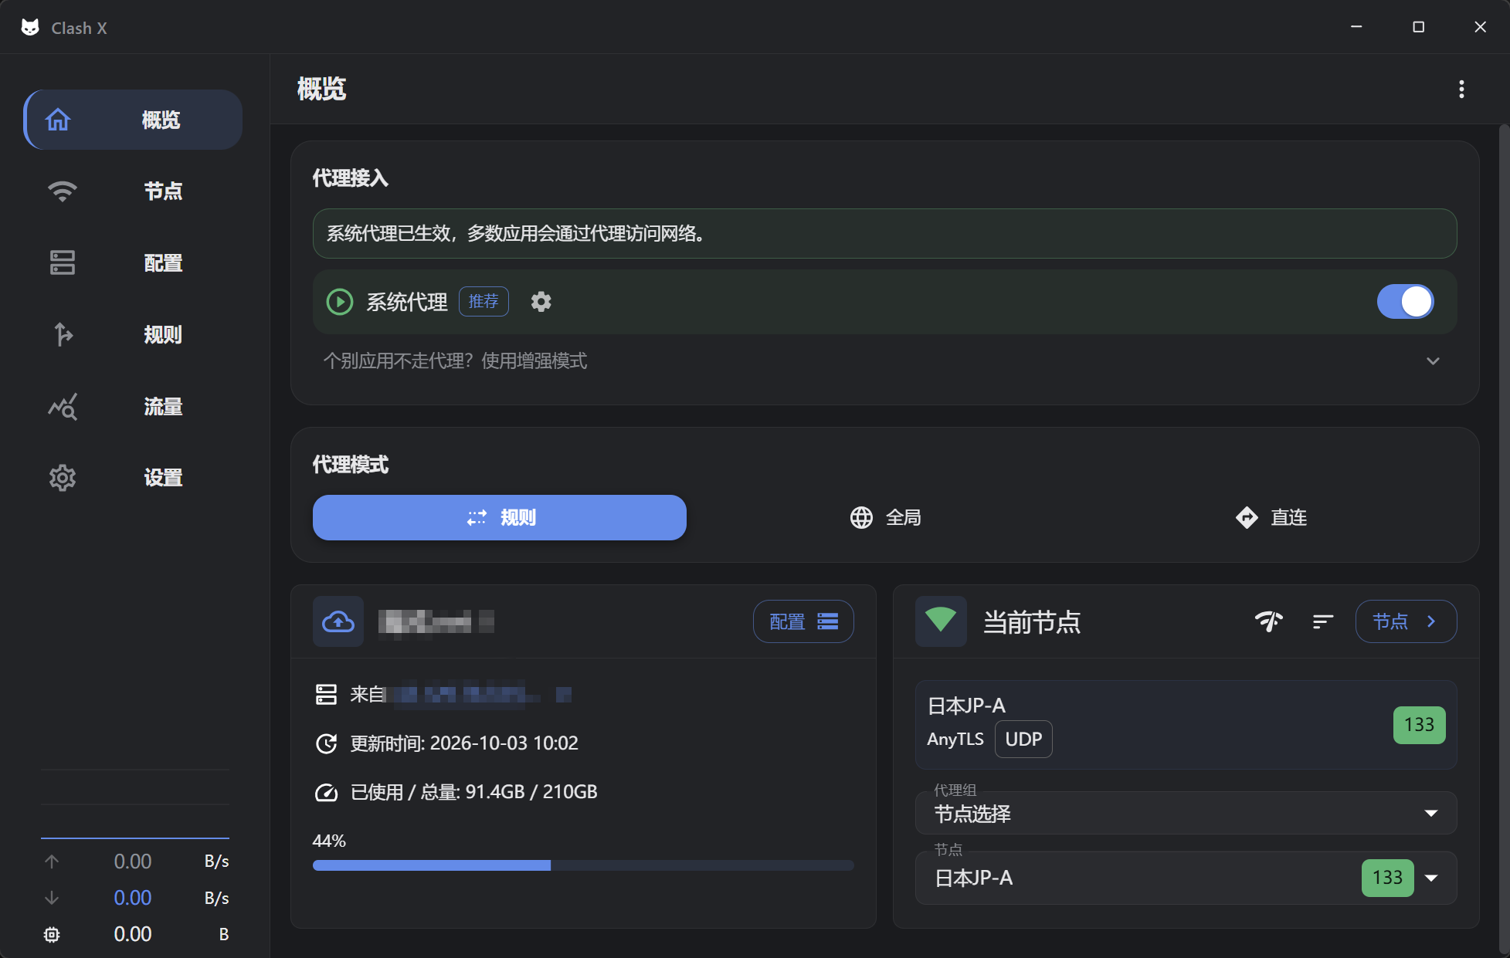Click the vertical scrollbar on right

click(1504, 540)
